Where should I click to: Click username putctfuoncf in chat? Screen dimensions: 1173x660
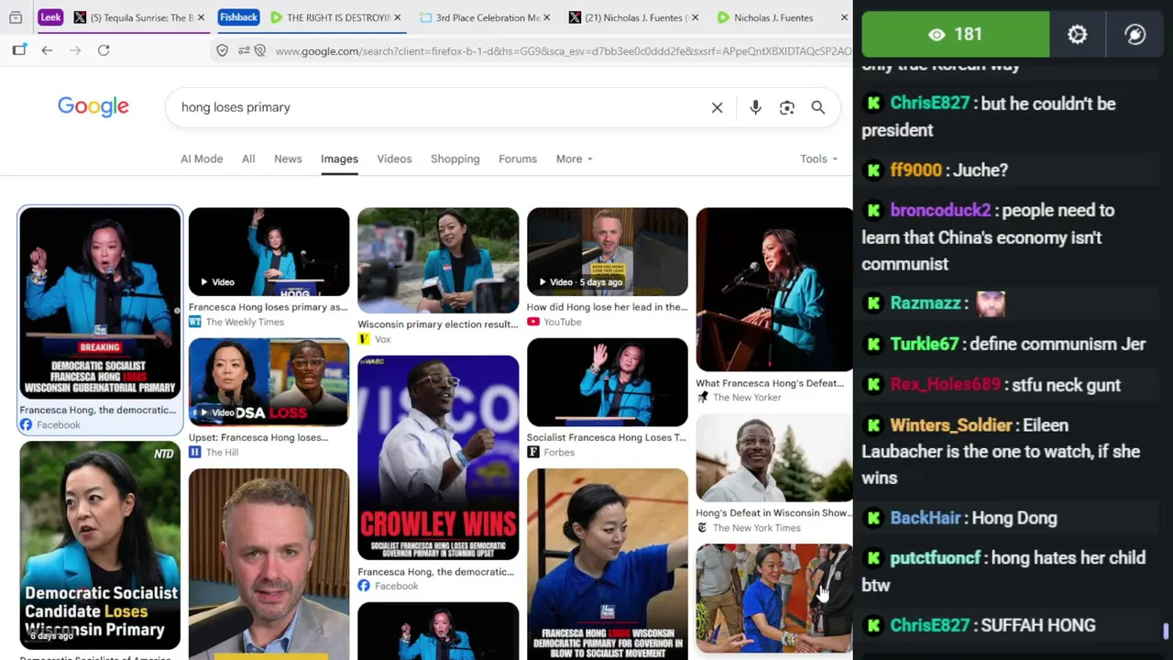coord(936,558)
